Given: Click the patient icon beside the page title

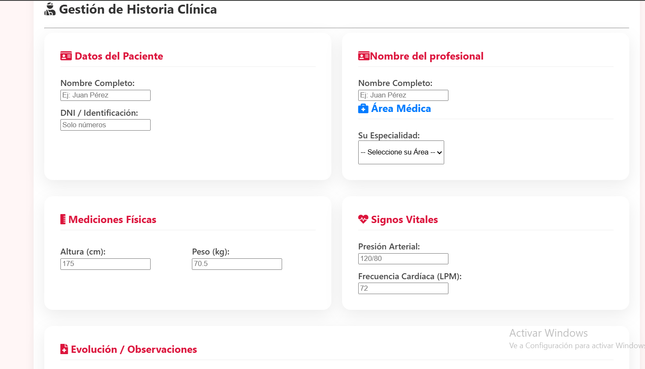Looking at the screenshot, I should pos(50,9).
